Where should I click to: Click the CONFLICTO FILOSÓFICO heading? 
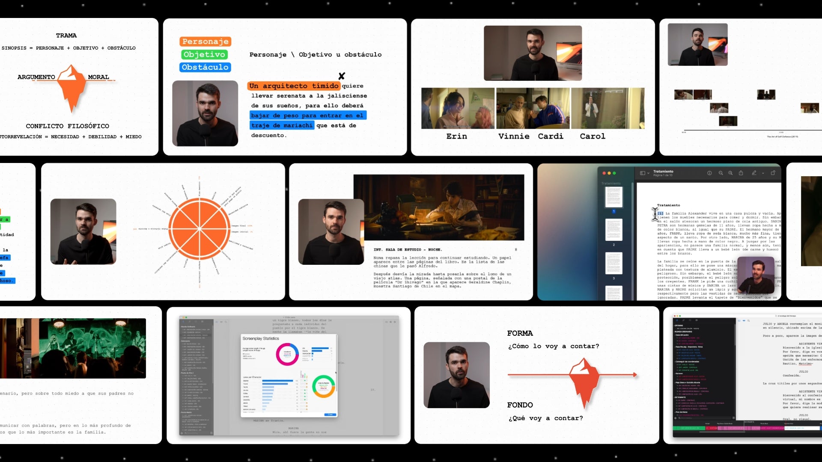click(x=68, y=126)
